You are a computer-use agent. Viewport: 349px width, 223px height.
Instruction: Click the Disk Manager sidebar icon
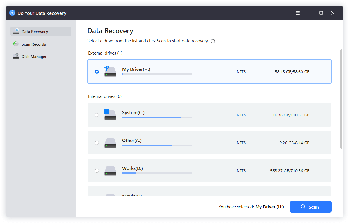(x=16, y=56)
